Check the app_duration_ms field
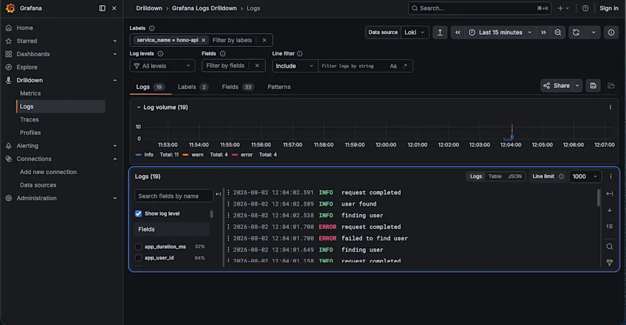This screenshot has width=626, height=325. click(x=138, y=247)
